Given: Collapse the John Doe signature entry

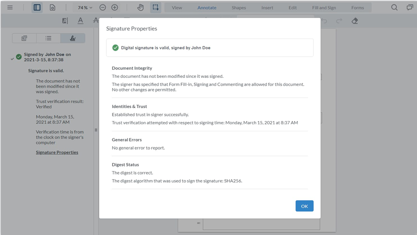Looking at the screenshot, I should pos(12,59).
